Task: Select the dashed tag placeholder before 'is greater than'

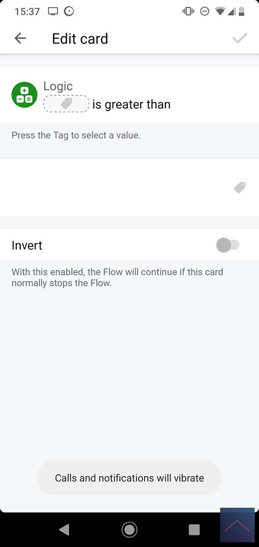Action: point(66,104)
